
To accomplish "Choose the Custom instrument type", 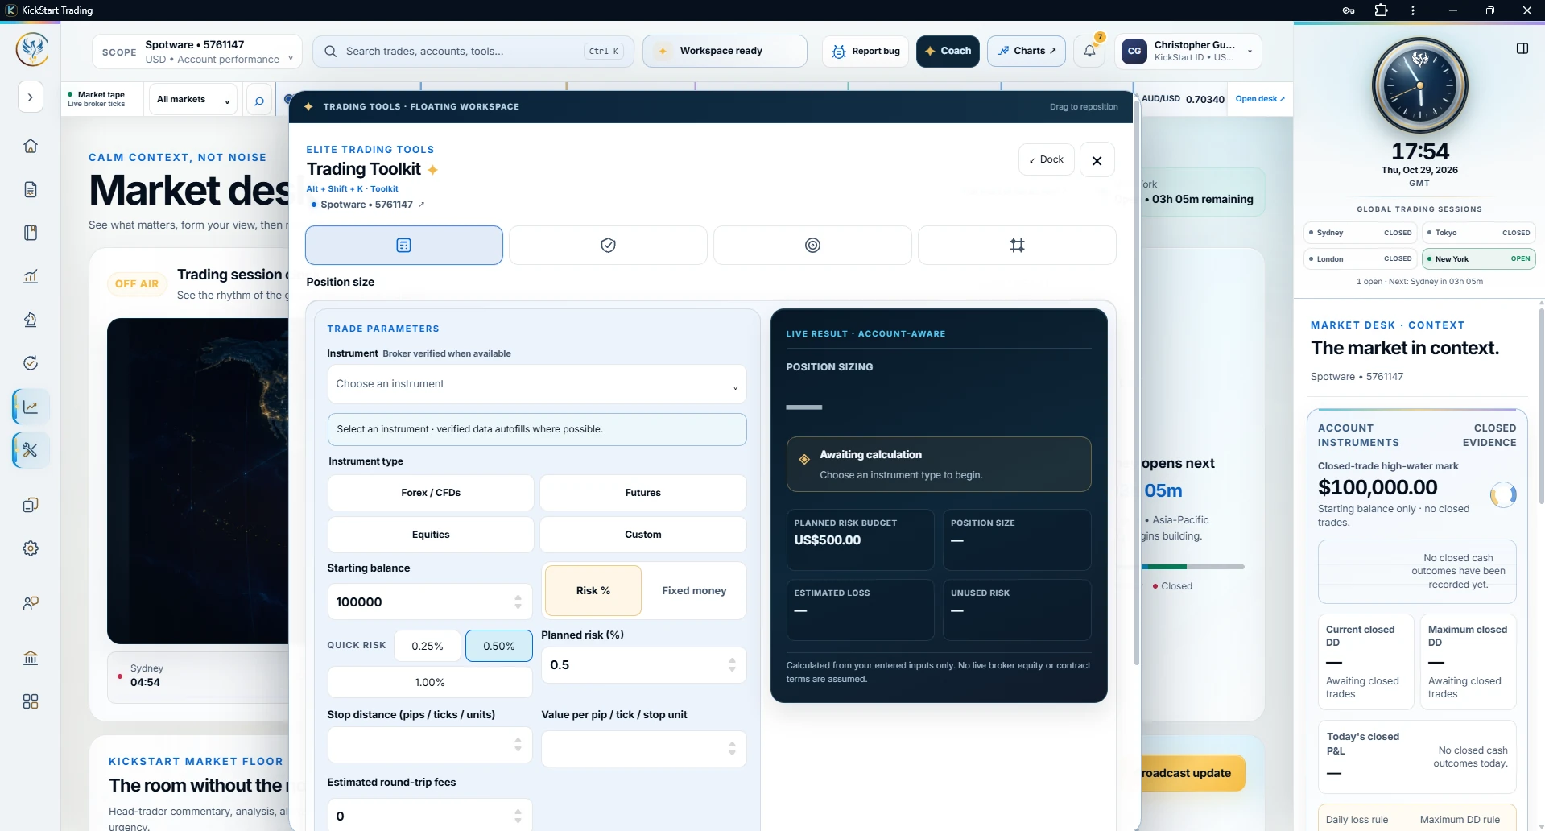I will pos(643,535).
